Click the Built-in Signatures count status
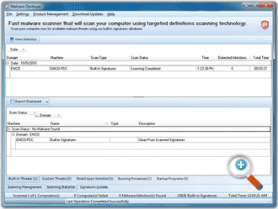Screen dimensions: 278x209 point(197,196)
